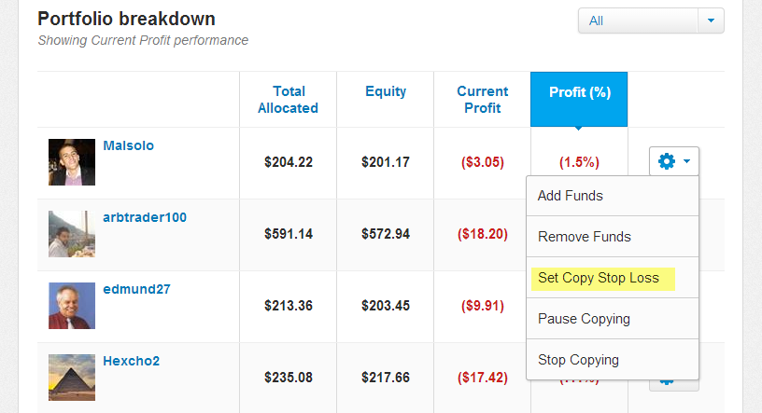Click the All filter combo box
The image size is (762, 413).
[651, 21]
